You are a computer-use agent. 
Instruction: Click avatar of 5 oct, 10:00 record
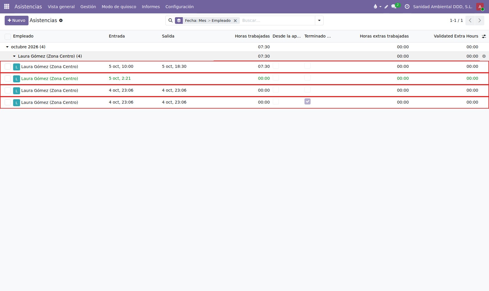tap(17, 67)
